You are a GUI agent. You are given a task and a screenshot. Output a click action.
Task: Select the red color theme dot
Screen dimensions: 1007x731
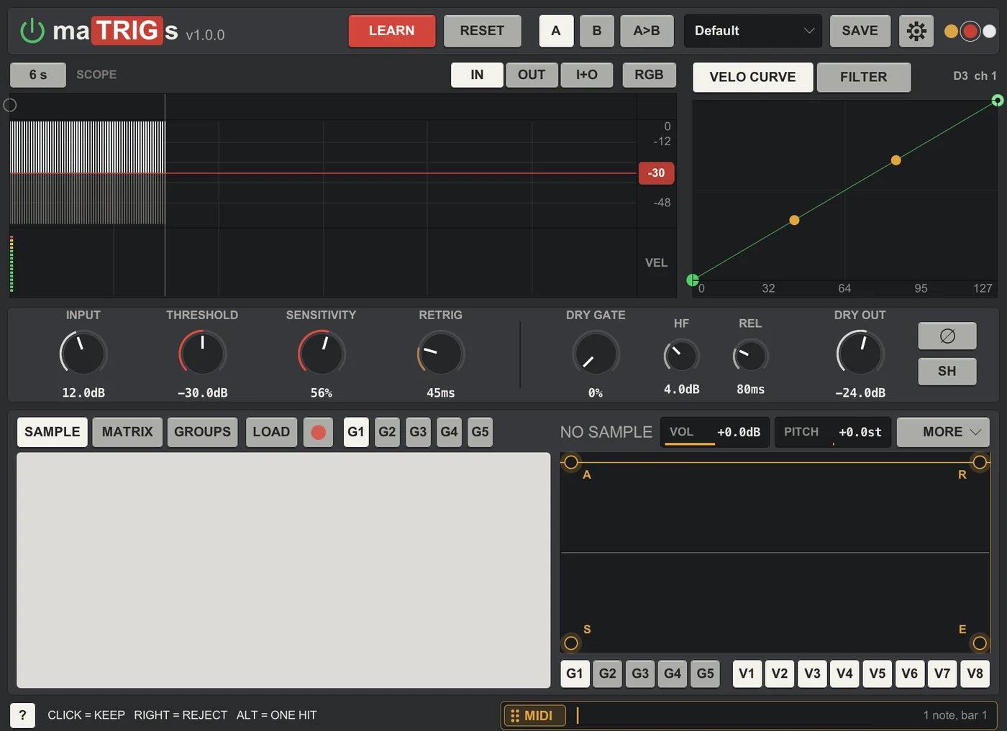coord(970,31)
